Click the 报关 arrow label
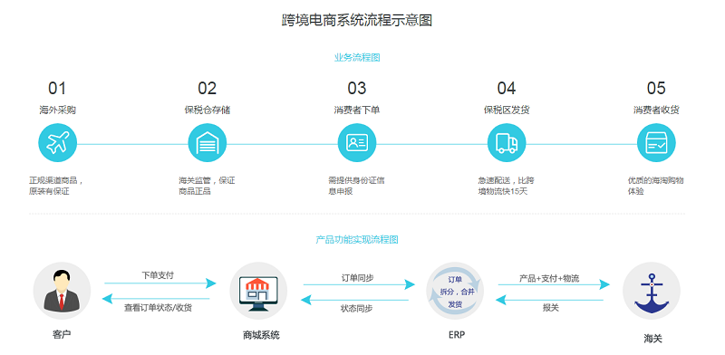This screenshot has width=725, height=355. coord(551,307)
